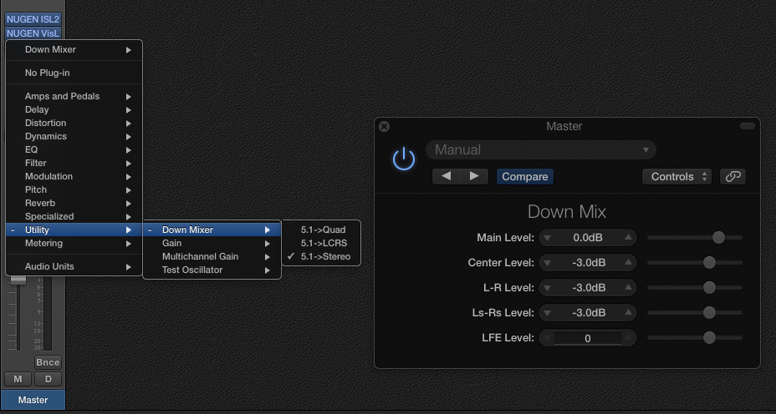Select No Plug-in menu entry

click(47, 73)
